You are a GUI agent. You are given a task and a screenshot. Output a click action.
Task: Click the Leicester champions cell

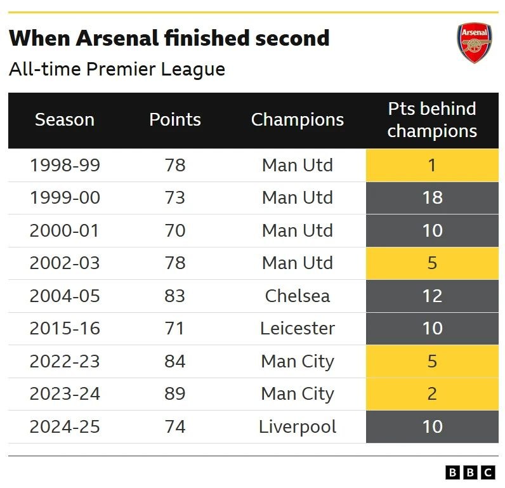coord(298,329)
